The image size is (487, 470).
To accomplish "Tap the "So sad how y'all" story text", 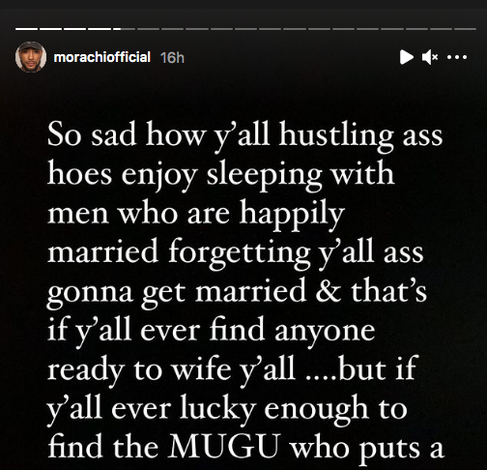I will click(x=158, y=135).
